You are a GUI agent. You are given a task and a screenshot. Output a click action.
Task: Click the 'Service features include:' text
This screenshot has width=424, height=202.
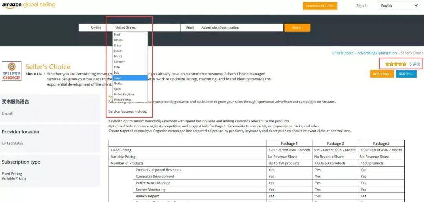click(128, 111)
